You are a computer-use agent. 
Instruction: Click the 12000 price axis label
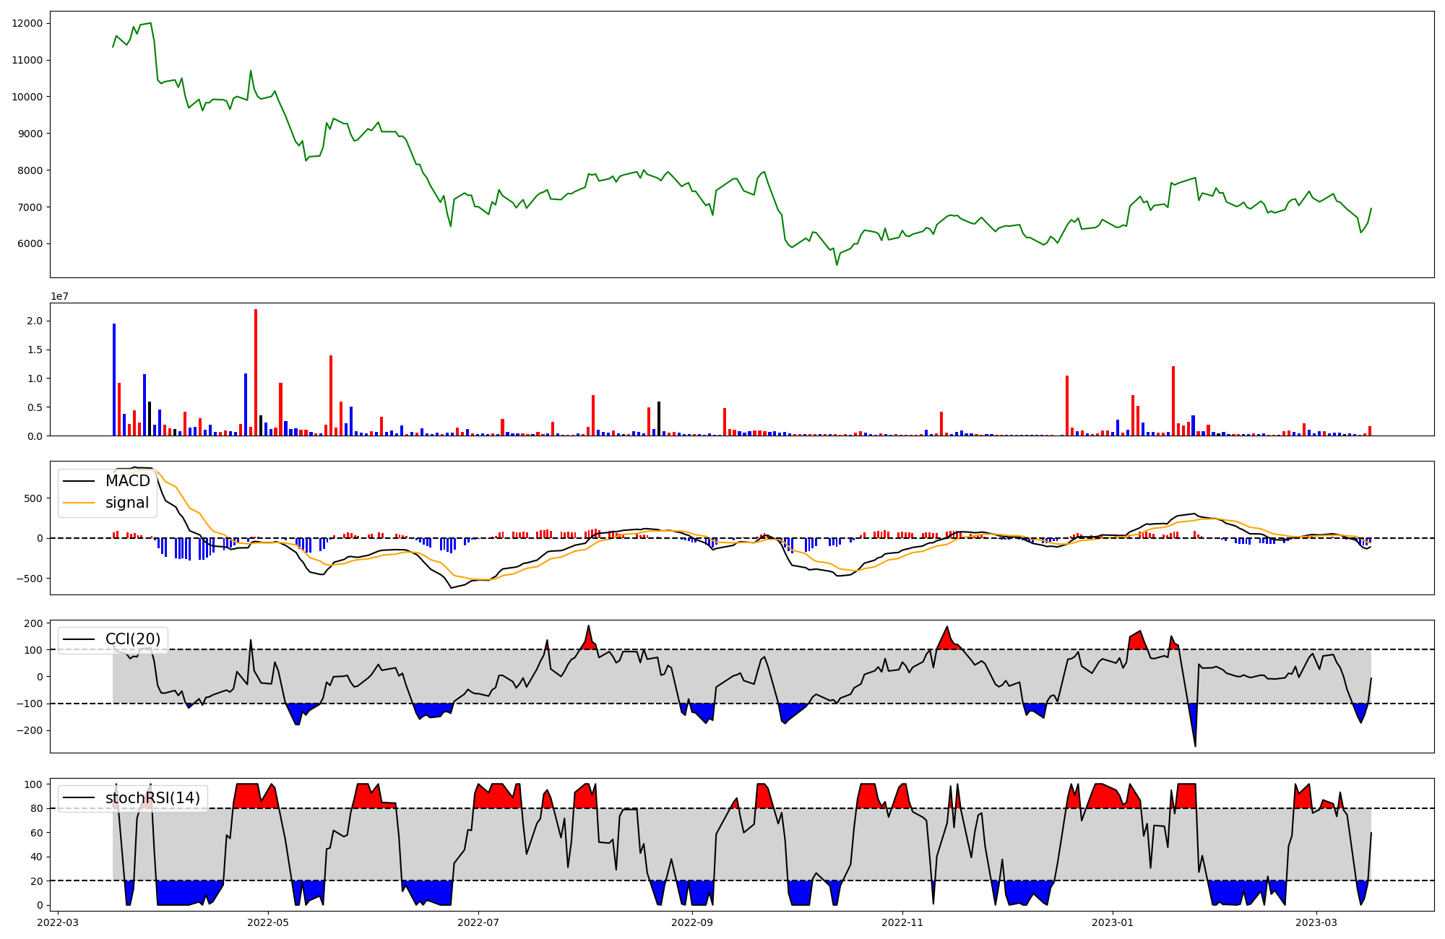pos(27,23)
